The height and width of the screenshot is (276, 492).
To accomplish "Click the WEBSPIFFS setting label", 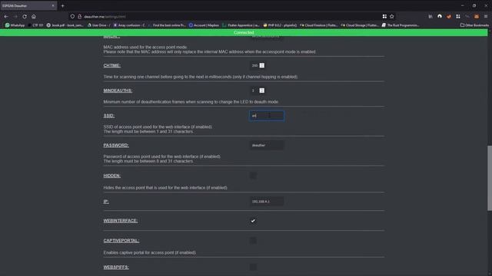I will click(x=116, y=267).
